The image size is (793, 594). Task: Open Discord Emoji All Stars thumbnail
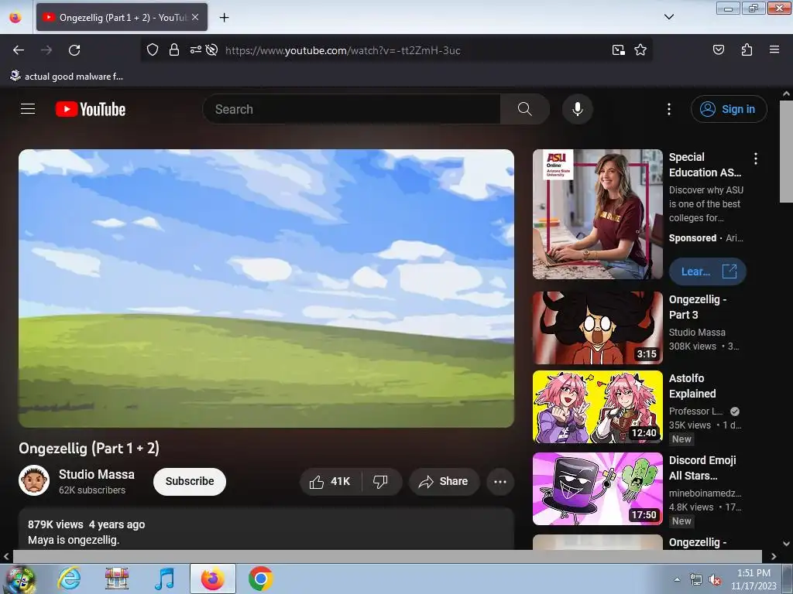pyautogui.click(x=597, y=489)
